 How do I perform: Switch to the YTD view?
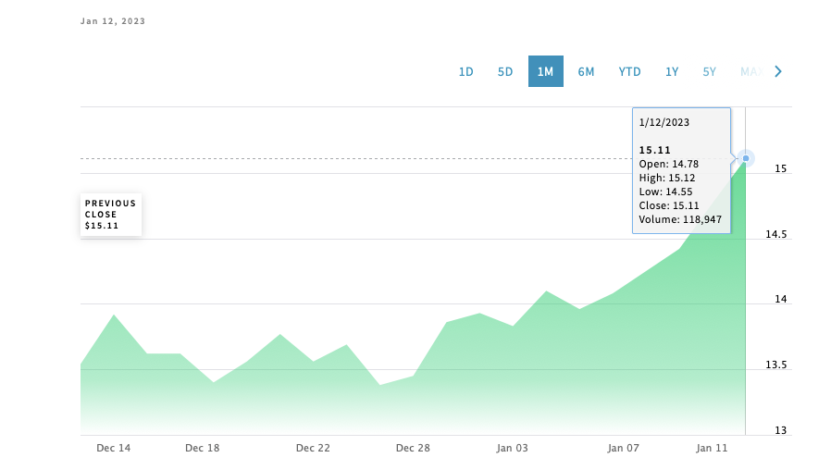click(629, 71)
